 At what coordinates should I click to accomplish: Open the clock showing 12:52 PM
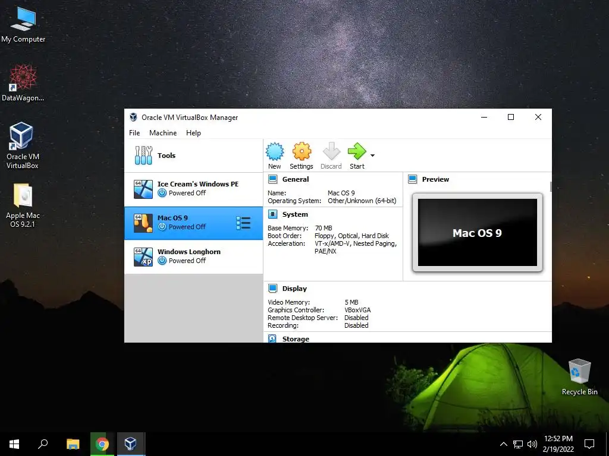pyautogui.click(x=558, y=444)
